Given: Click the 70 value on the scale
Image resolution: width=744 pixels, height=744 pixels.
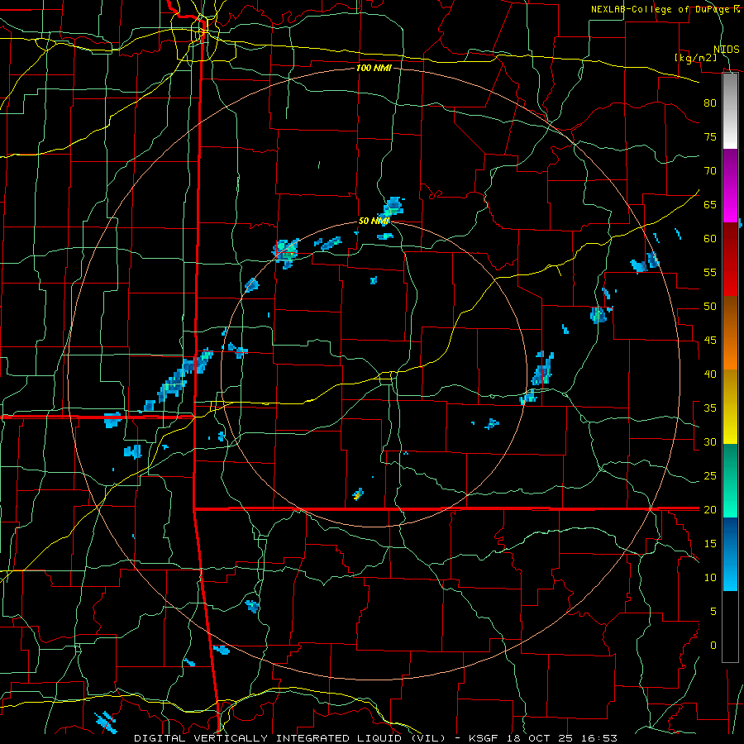Looking at the screenshot, I should 710,170.
